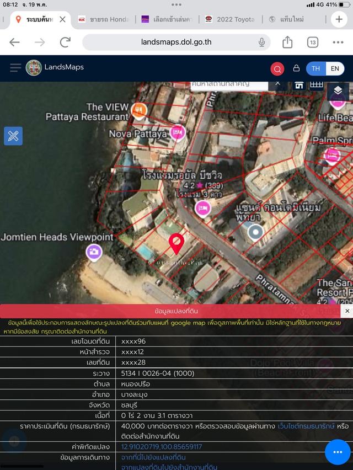Image resolution: width=353 pixels, height=470 pixels.
Task: Open a new browser tab
Action: (339, 19)
